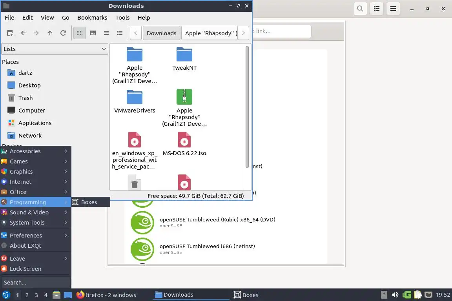The image size is (452, 301).
Task: Open the Lists side pane dropdown
Action: point(55,49)
